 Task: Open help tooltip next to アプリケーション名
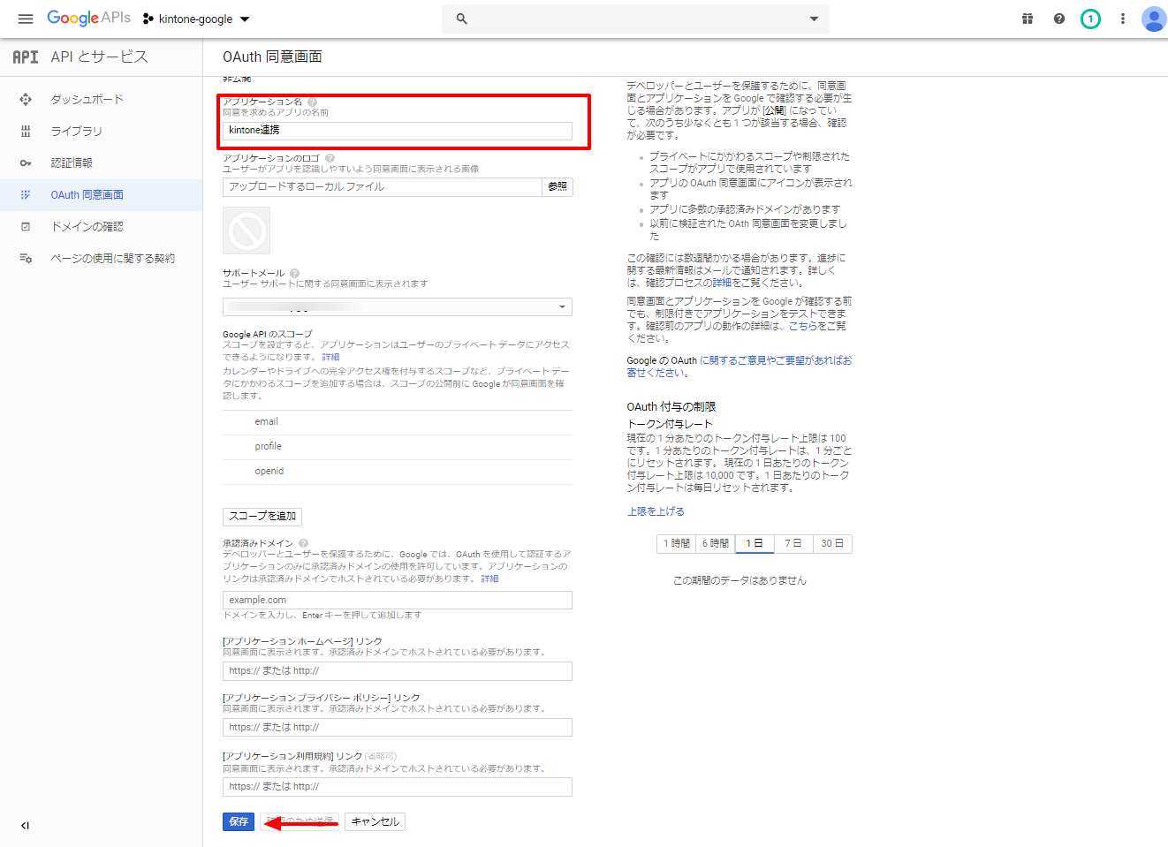pos(312,102)
